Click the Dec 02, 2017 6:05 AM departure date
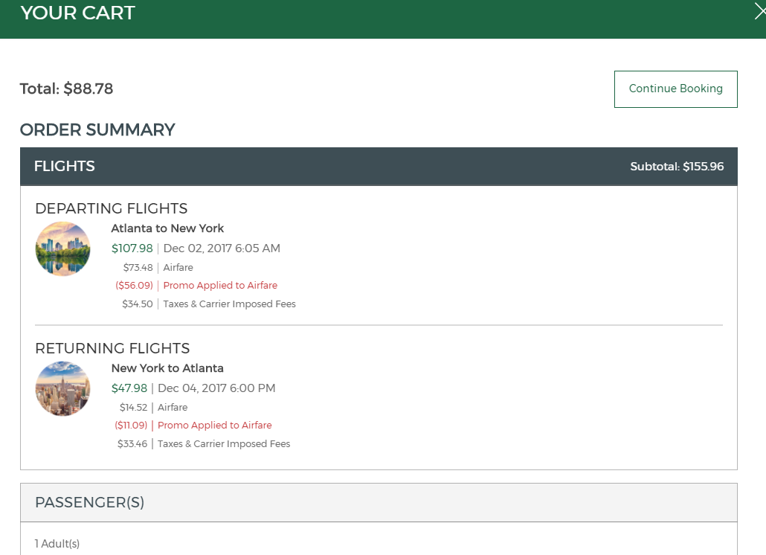Screen dimensions: 766x555 click(222, 248)
